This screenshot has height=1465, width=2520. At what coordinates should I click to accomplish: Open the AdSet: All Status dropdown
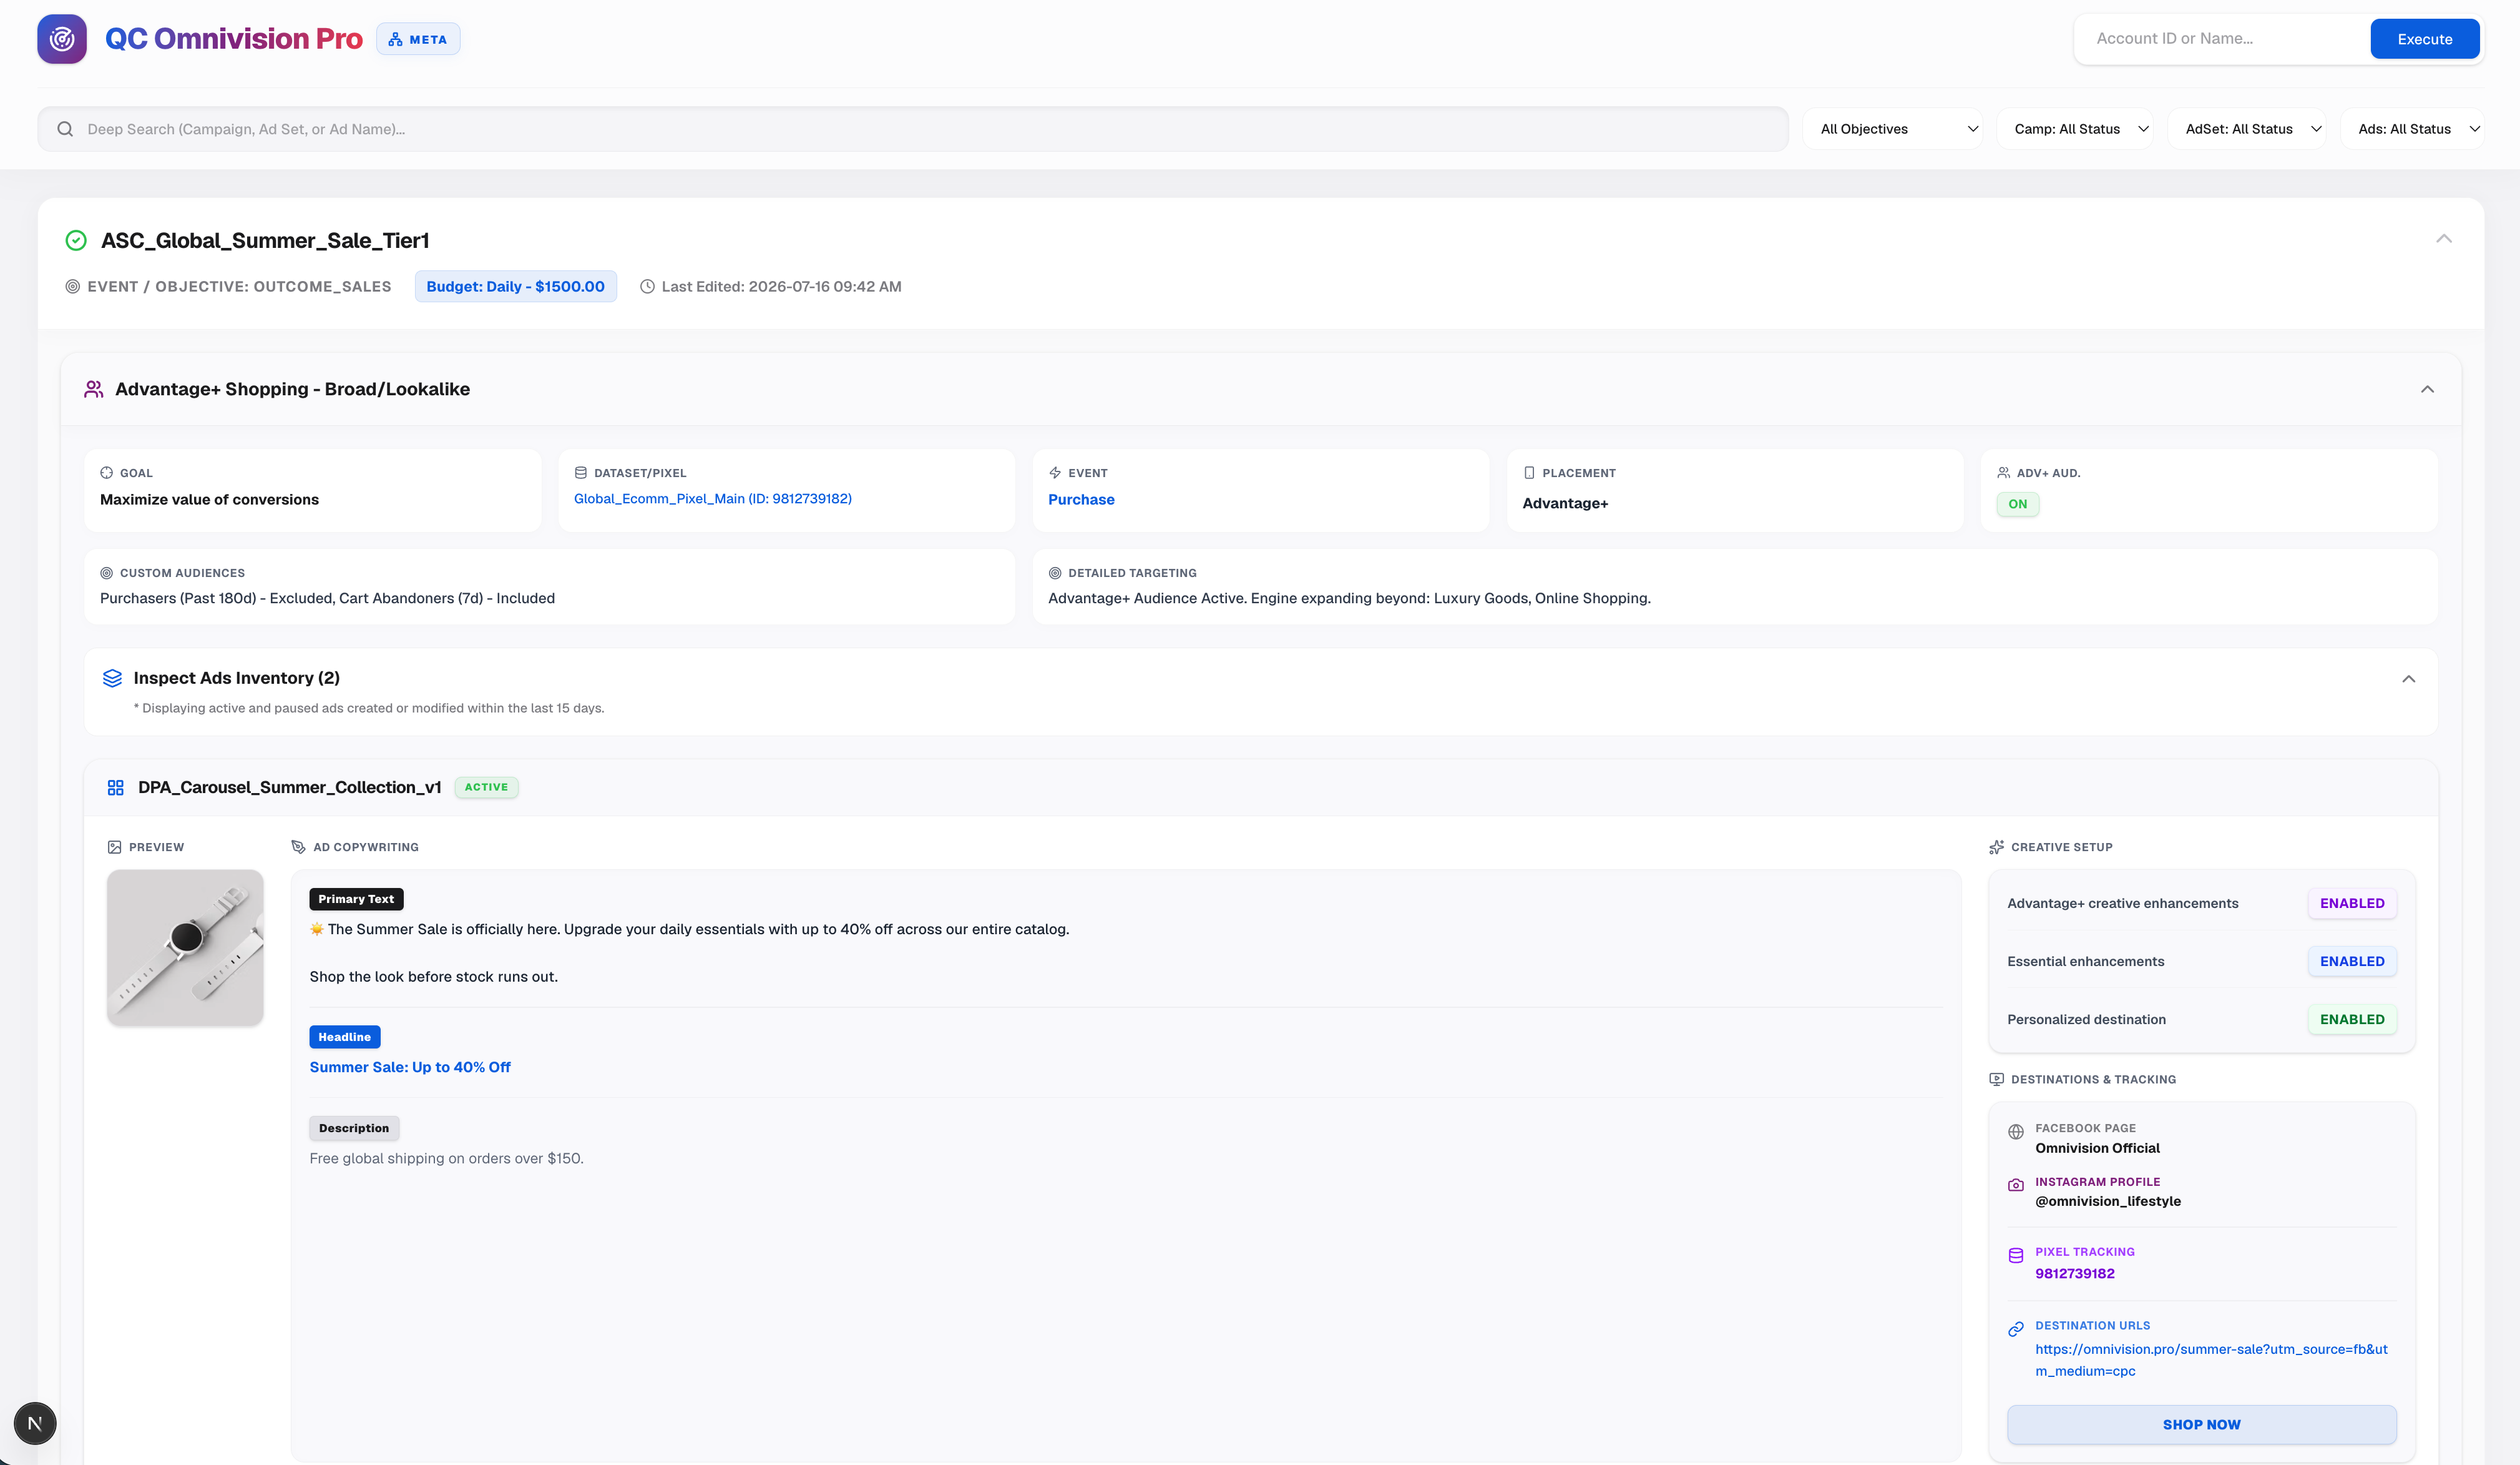(x=2247, y=129)
